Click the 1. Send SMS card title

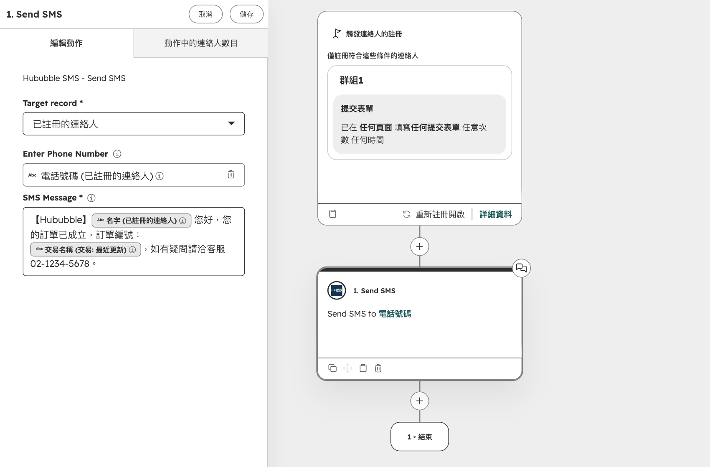(x=374, y=291)
